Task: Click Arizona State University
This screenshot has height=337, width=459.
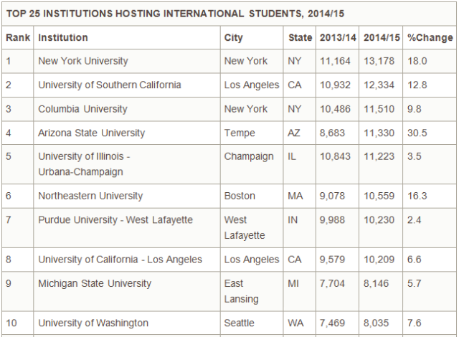Action: (x=91, y=133)
